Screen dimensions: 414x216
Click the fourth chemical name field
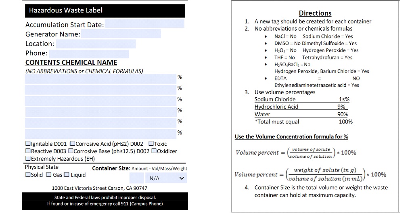pos(100,112)
